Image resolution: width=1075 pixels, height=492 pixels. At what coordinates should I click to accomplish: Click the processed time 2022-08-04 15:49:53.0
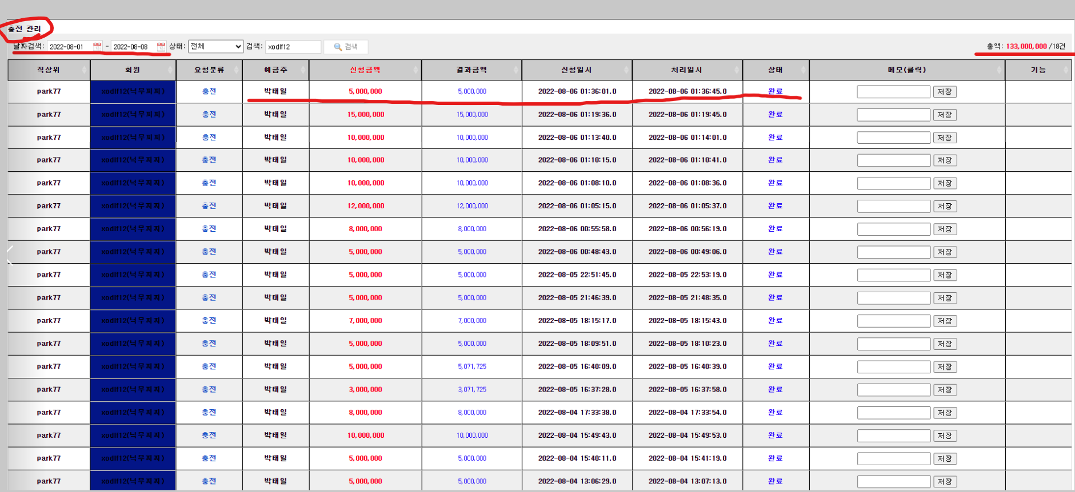click(688, 435)
